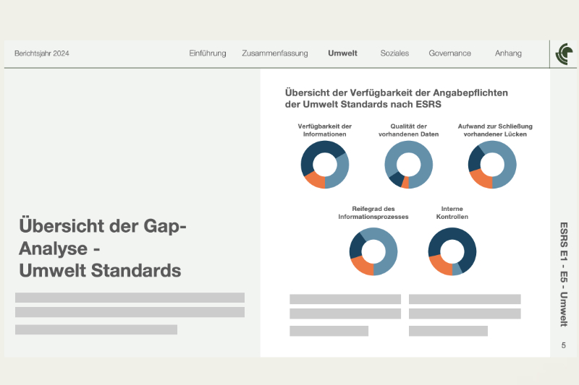Screen dimensions: 579x385
Task: Select the Umwelt navigation tab
Action: coord(342,53)
